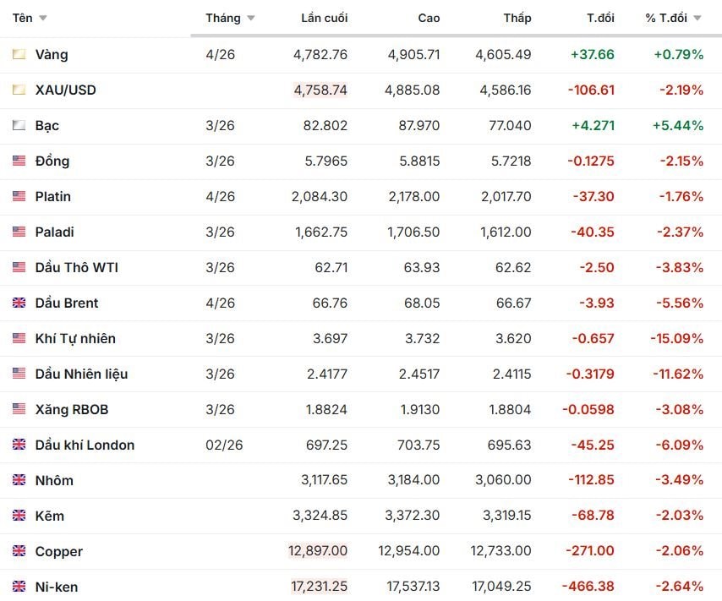This screenshot has width=722, height=601.
Task: Click the UK flag beside Ni-ken
Action: point(19,587)
